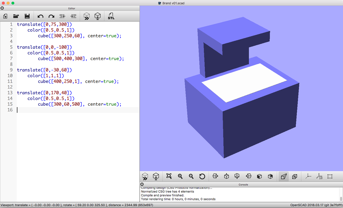Export the model as STL
Viewport: 343px width, 208px height.
111,16
